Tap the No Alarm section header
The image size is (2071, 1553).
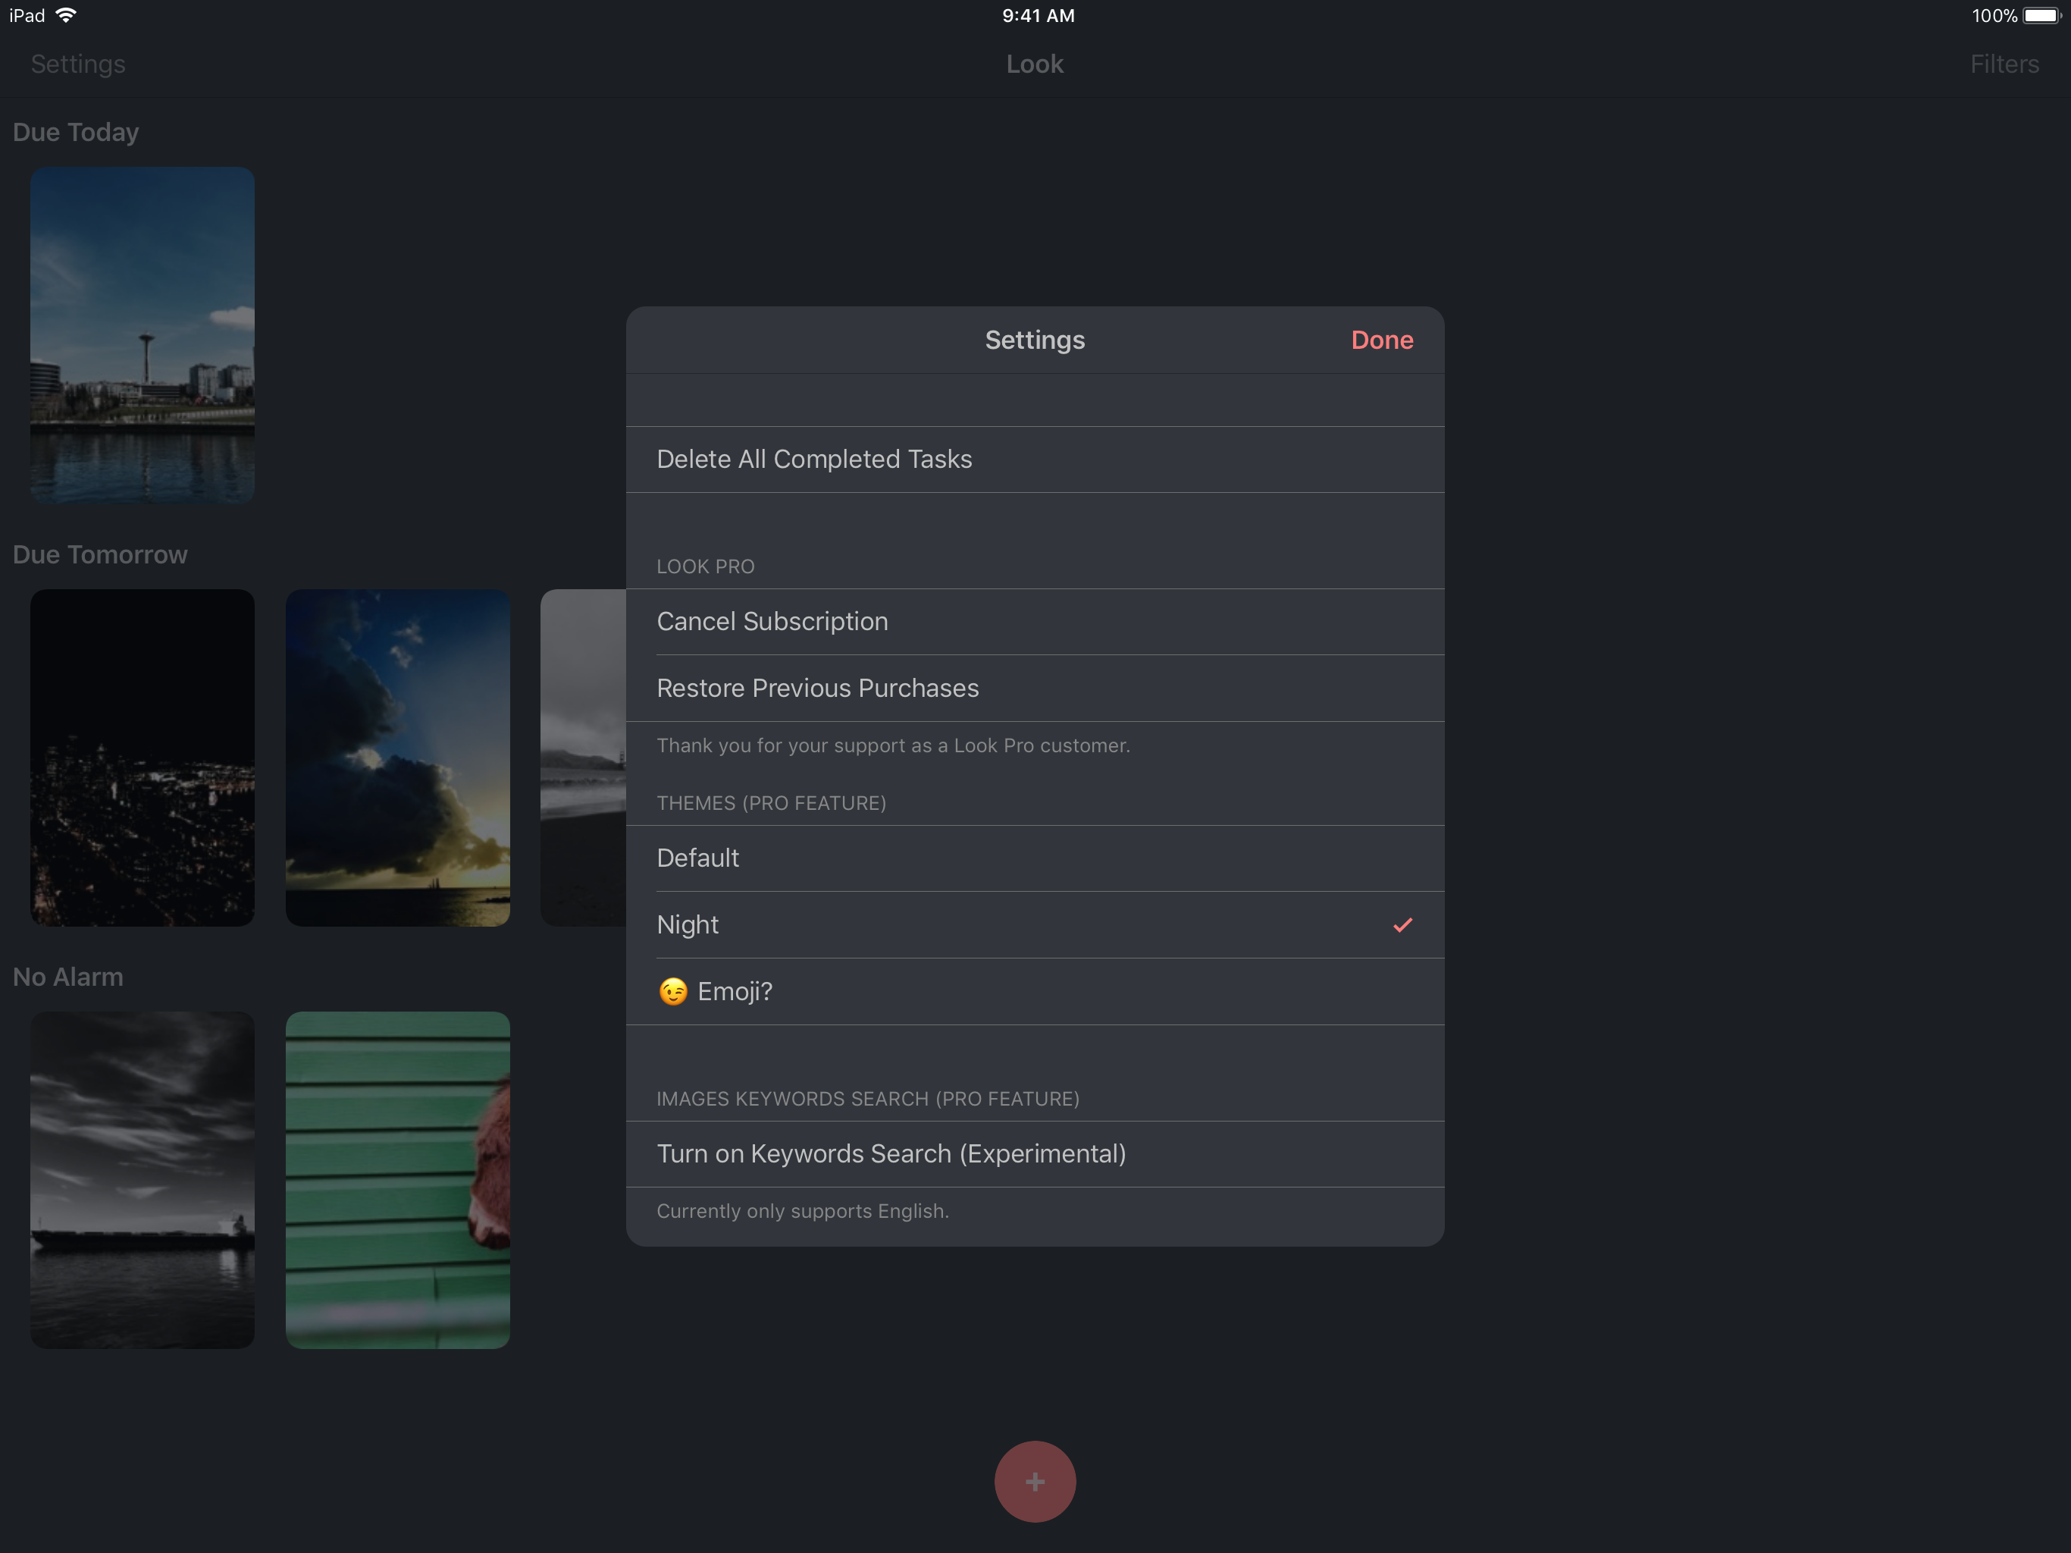click(68, 976)
